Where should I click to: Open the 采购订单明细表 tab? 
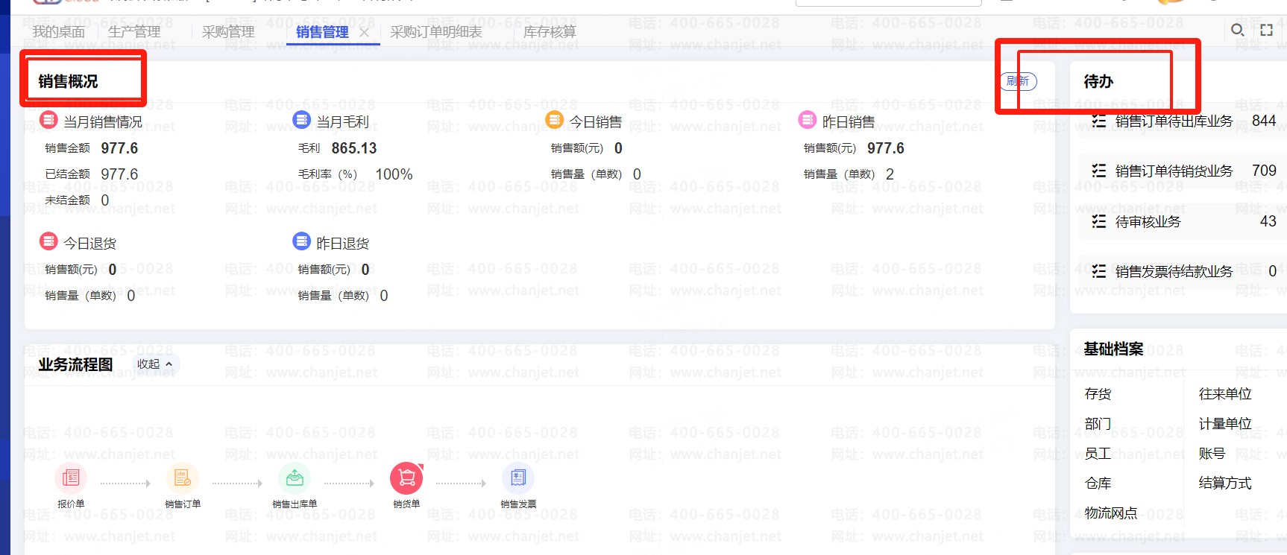click(436, 32)
